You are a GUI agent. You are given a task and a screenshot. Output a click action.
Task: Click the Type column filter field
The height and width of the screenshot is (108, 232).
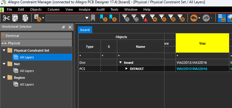click(x=90, y=56)
